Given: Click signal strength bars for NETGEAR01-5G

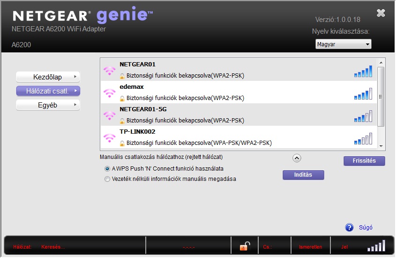Looking at the screenshot, I should click(363, 116).
